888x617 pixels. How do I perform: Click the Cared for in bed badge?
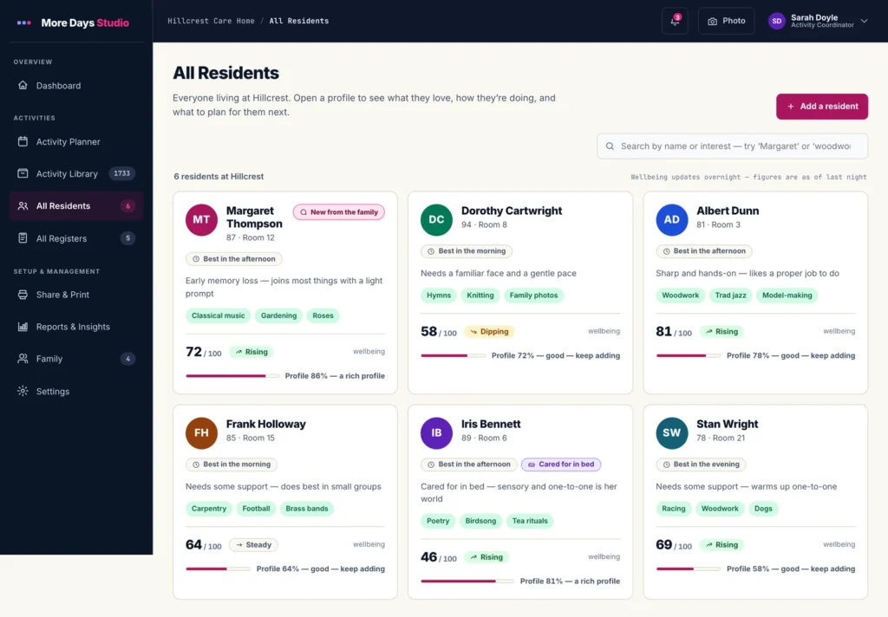click(x=561, y=464)
